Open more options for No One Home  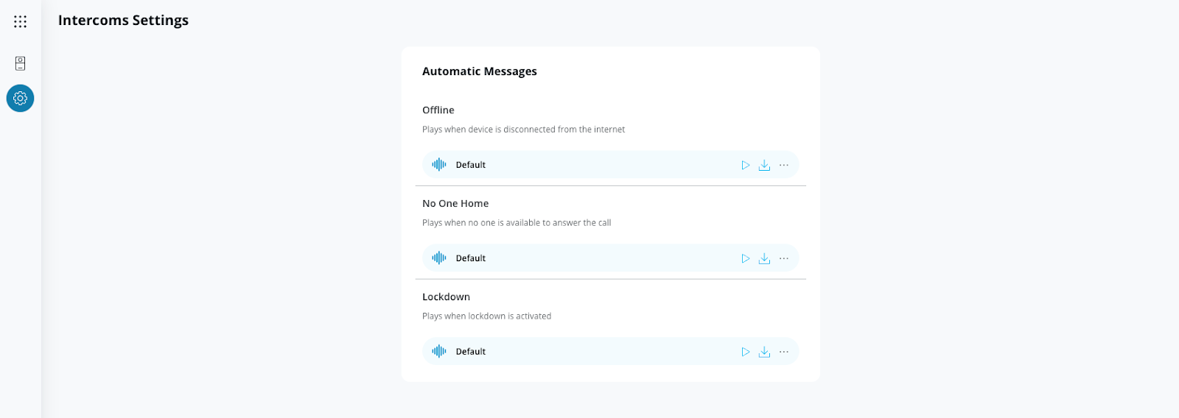tap(784, 258)
